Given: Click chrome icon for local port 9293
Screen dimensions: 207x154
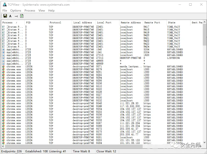Looking at the screenshot, I should tap(4, 75).
